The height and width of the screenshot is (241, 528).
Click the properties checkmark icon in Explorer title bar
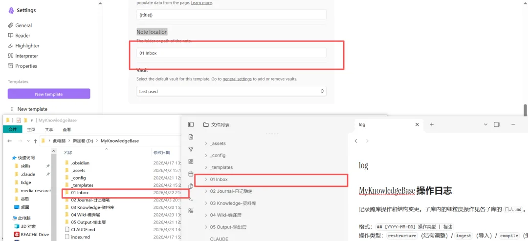(19, 120)
